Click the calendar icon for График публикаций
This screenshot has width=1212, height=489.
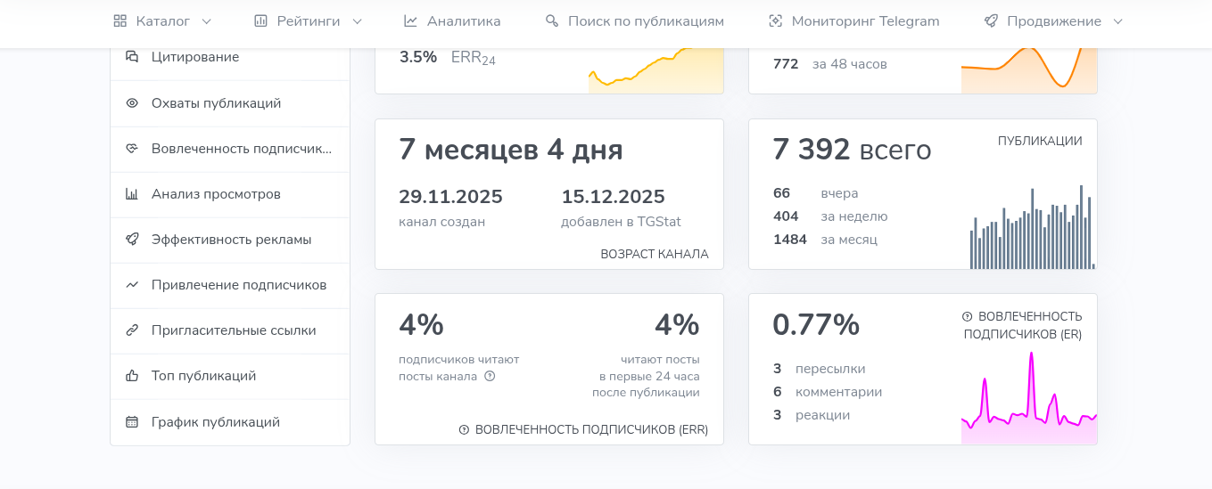pos(132,422)
